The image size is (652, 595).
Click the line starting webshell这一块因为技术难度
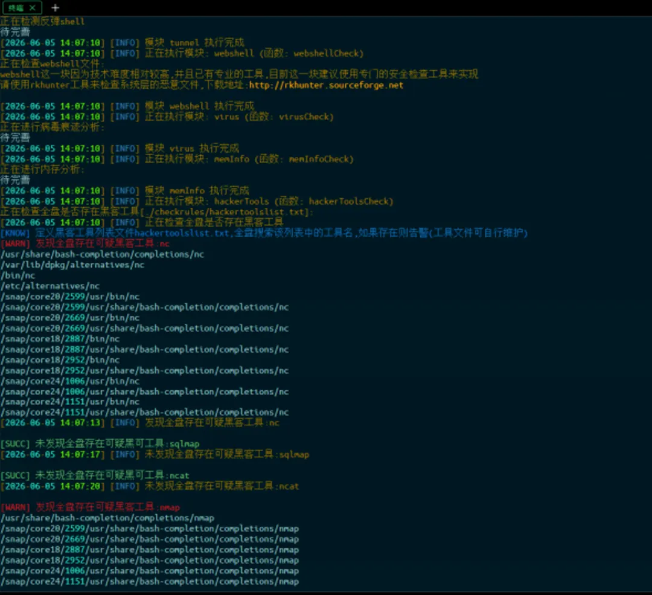(239, 74)
